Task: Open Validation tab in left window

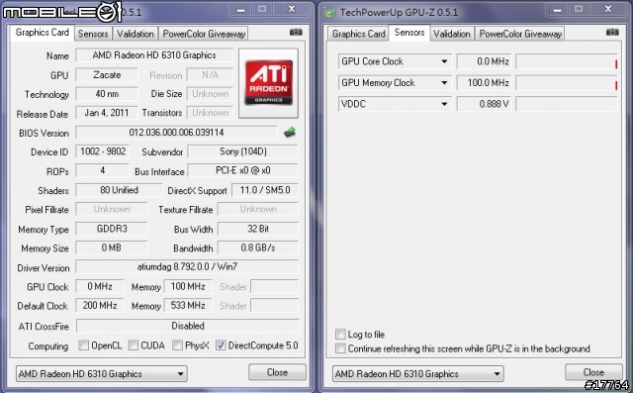Action: tap(136, 34)
